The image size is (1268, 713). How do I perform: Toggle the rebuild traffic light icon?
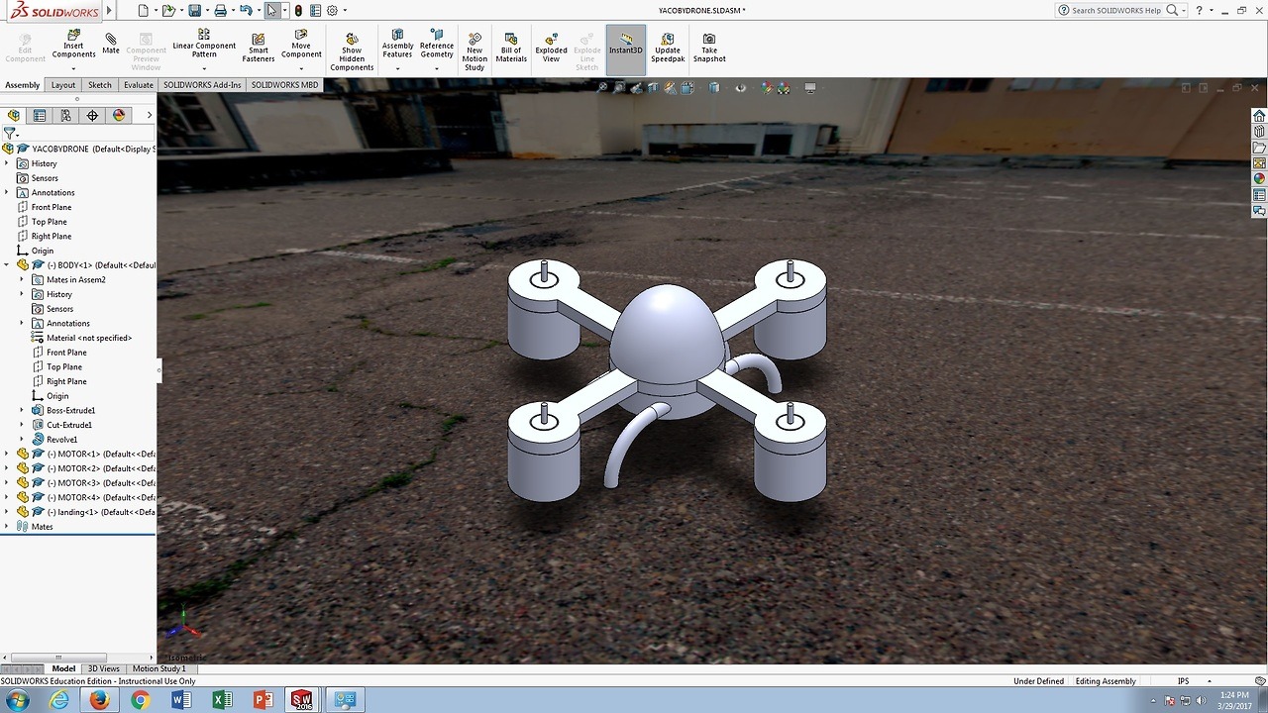(298, 11)
